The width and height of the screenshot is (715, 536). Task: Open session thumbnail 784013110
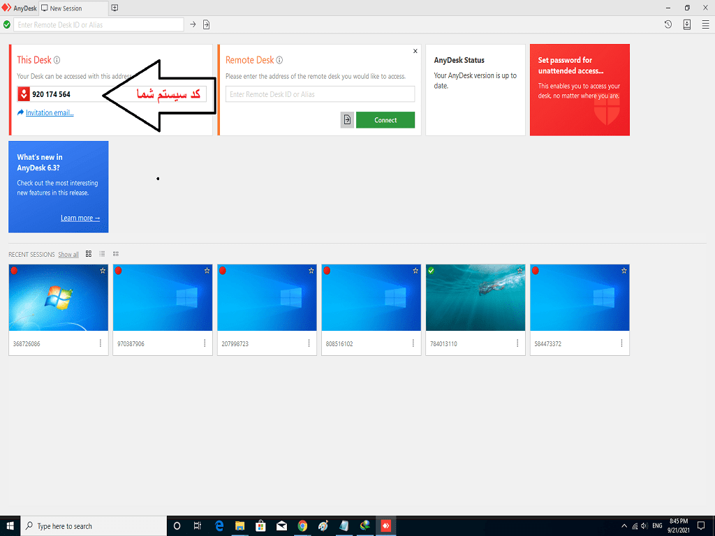475,297
